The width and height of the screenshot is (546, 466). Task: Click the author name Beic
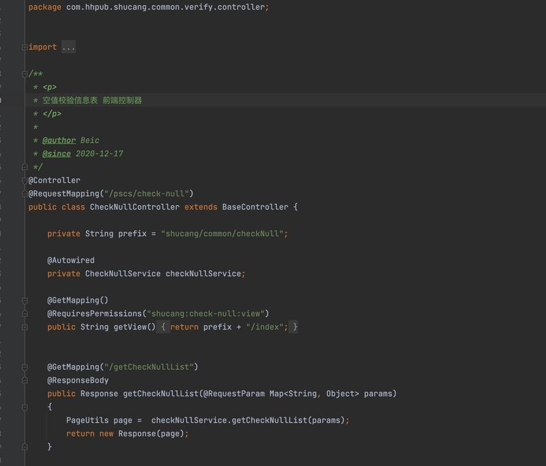[x=90, y=141]
